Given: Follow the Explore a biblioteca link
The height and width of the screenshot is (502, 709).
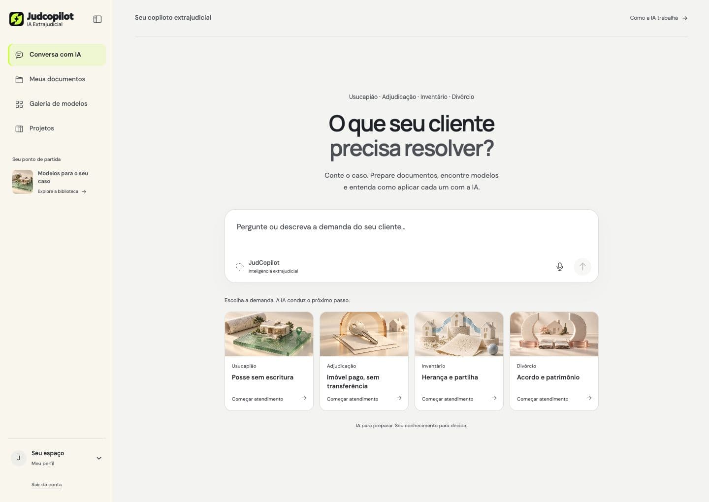Looking at the screenshot, I should [x=58, y=191].
